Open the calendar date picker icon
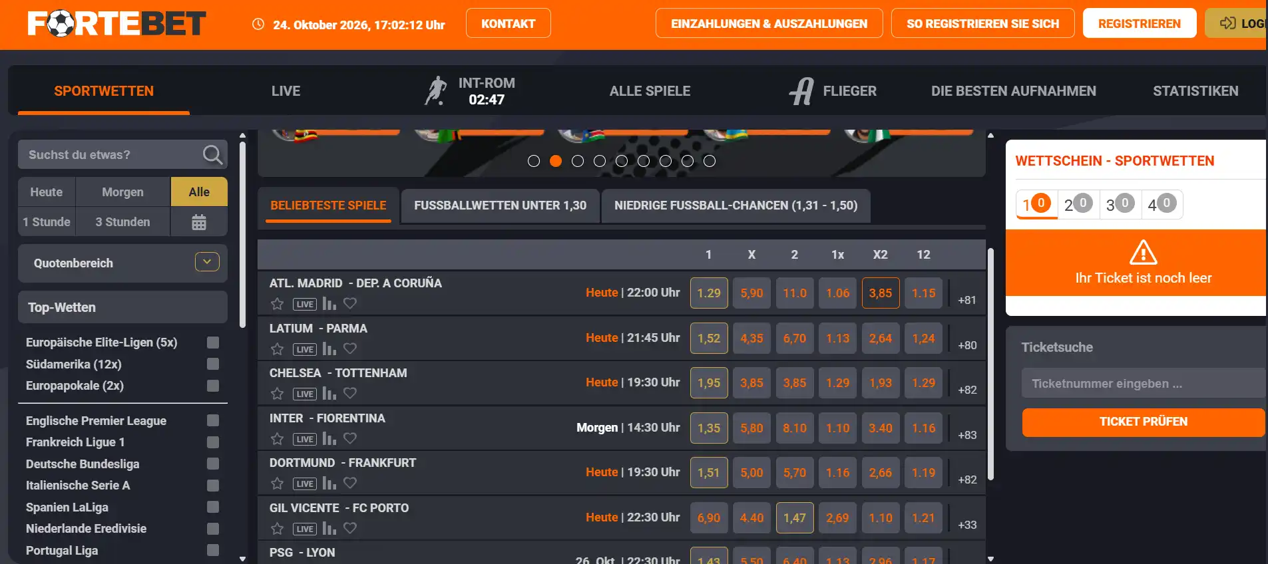1268x564 pixels. [x=199, y=222]
